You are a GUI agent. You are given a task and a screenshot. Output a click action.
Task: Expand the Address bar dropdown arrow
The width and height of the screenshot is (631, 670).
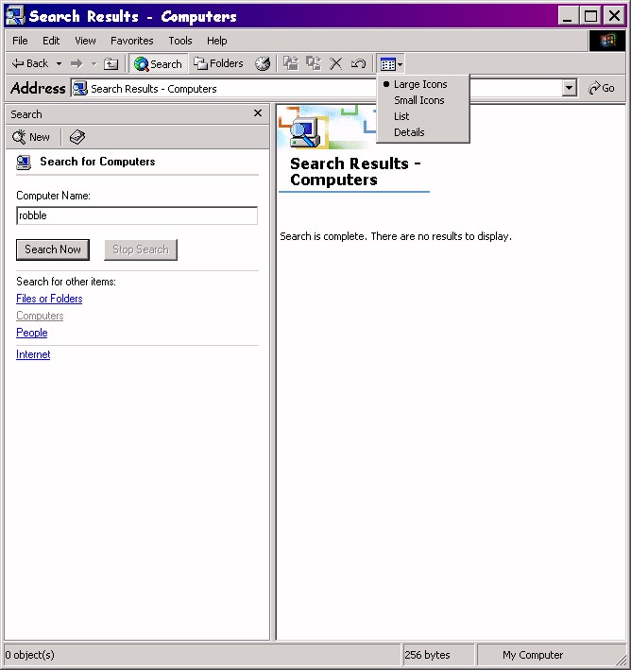click(569, 89)
